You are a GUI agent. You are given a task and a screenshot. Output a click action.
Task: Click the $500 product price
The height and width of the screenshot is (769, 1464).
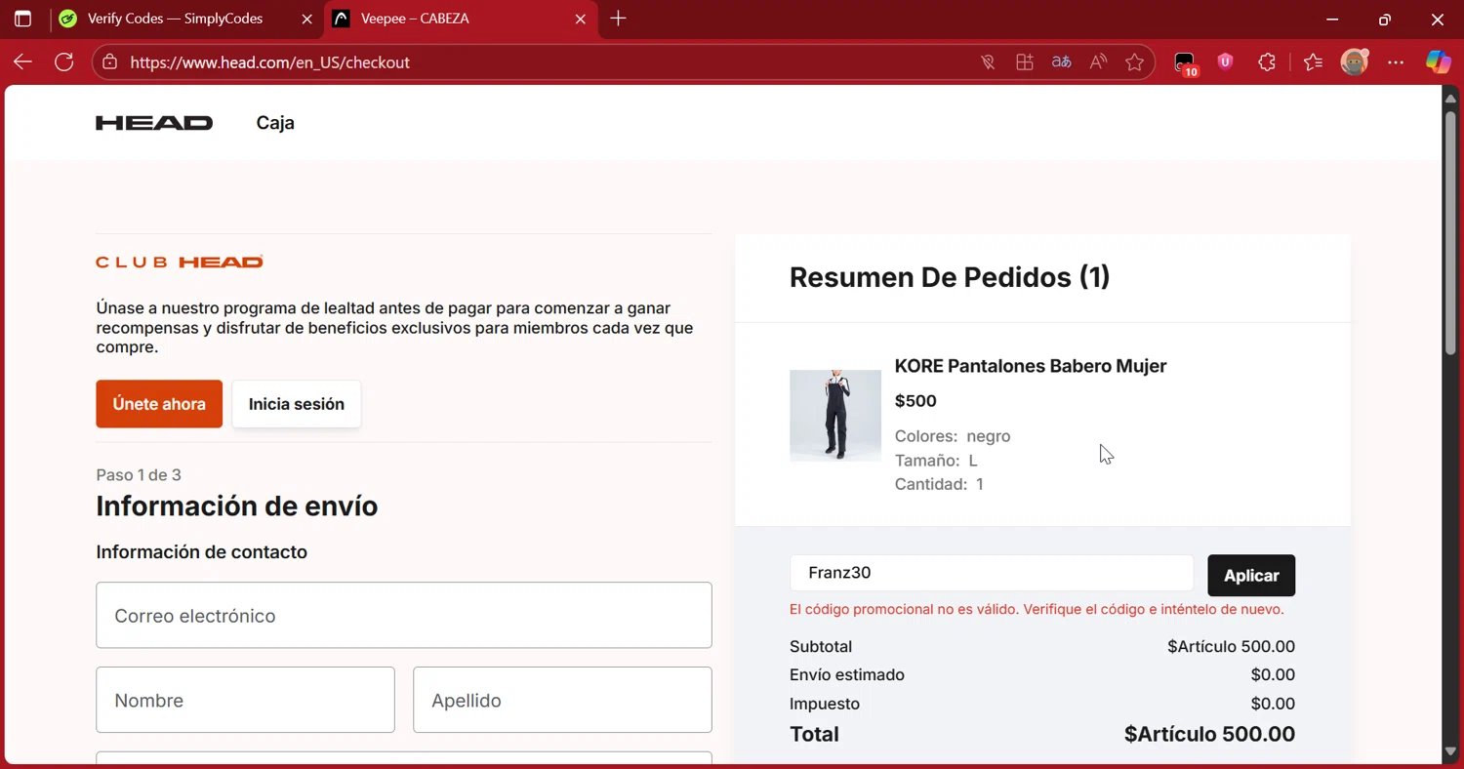(x=915, y=401)
